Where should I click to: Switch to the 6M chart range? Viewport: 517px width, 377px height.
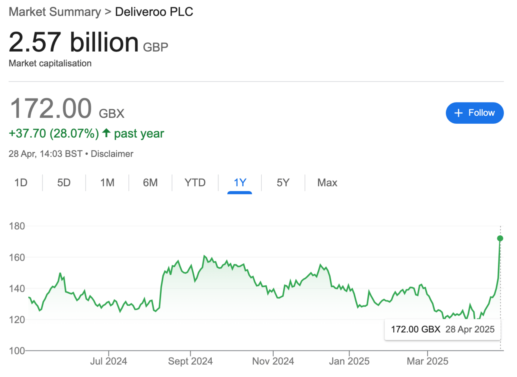point(150,183)
